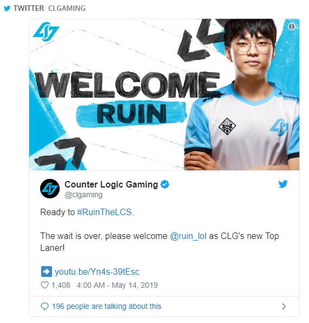Image resolution: width=309 pixels, height=323 pixels.
Task: Open the Welcome Ruin announcement image
Action: click(164, 94)
